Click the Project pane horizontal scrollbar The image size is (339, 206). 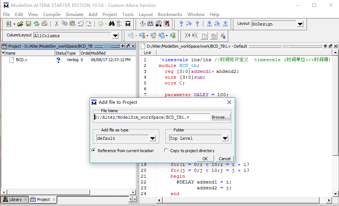pyautogui.click(x=68, y=192)
